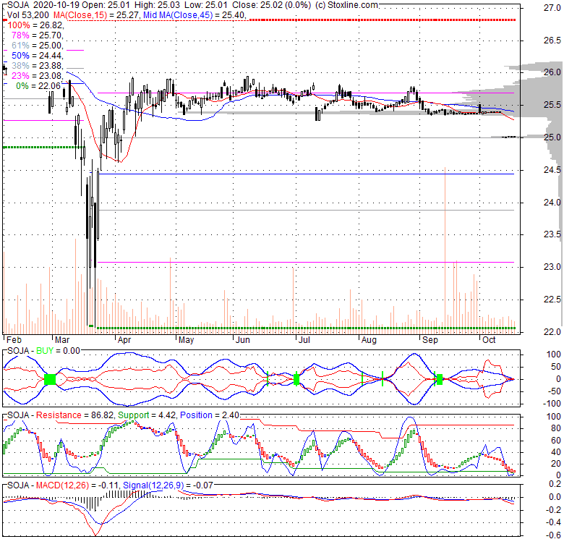Click the '61% = 25.00' Fibonacci level label
The image size is (564, 539).
point(37,46)
